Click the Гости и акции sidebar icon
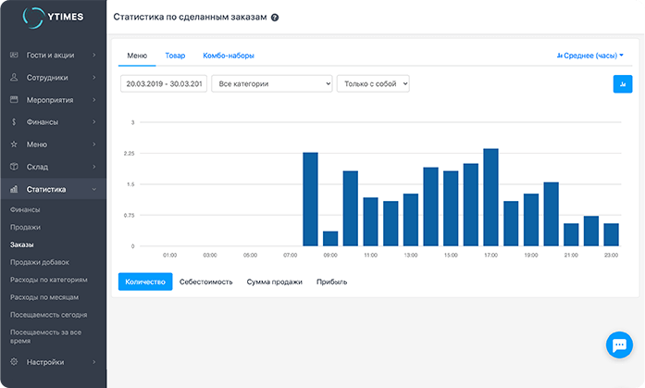645x388 pixels. coord(14,55)
